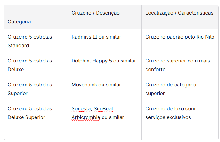The width and height of the screenshot is (220, 142).
Task: Click the misspelled word Arbicrombie
Action: click(86, 117)
